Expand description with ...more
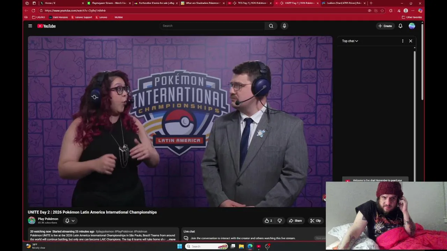 pyautogui.click(x=171, y=239)
